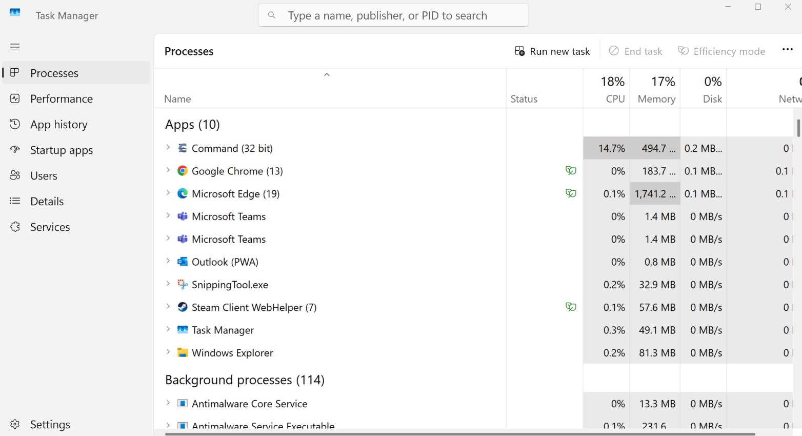Image resolution: width=802 pixels, height=436 pixels.
Task: Open Settings in the sidebar
Action: click(x=76, y=424)
